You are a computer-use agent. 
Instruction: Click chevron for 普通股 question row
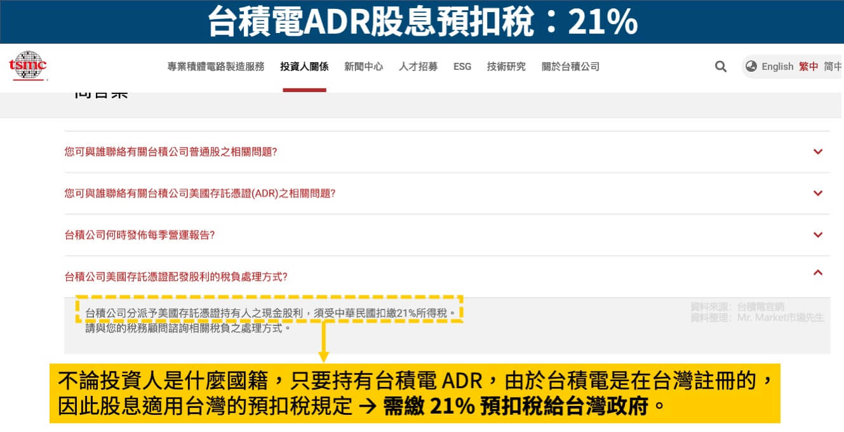[818, 151]
